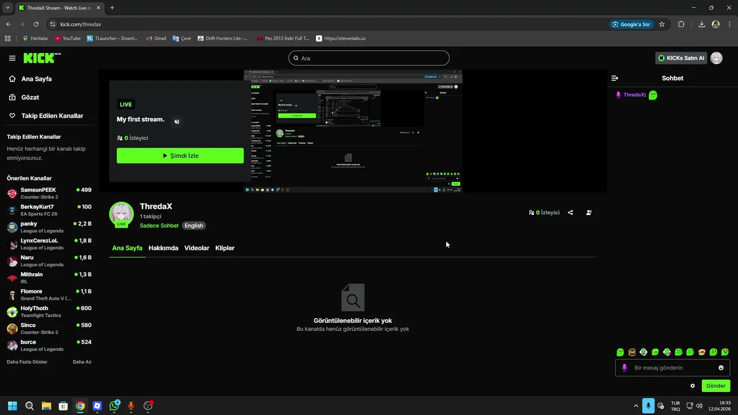This screenshot has width=738, height=415.
Task: Open Gmail bookmark
Action: [156, 38]
